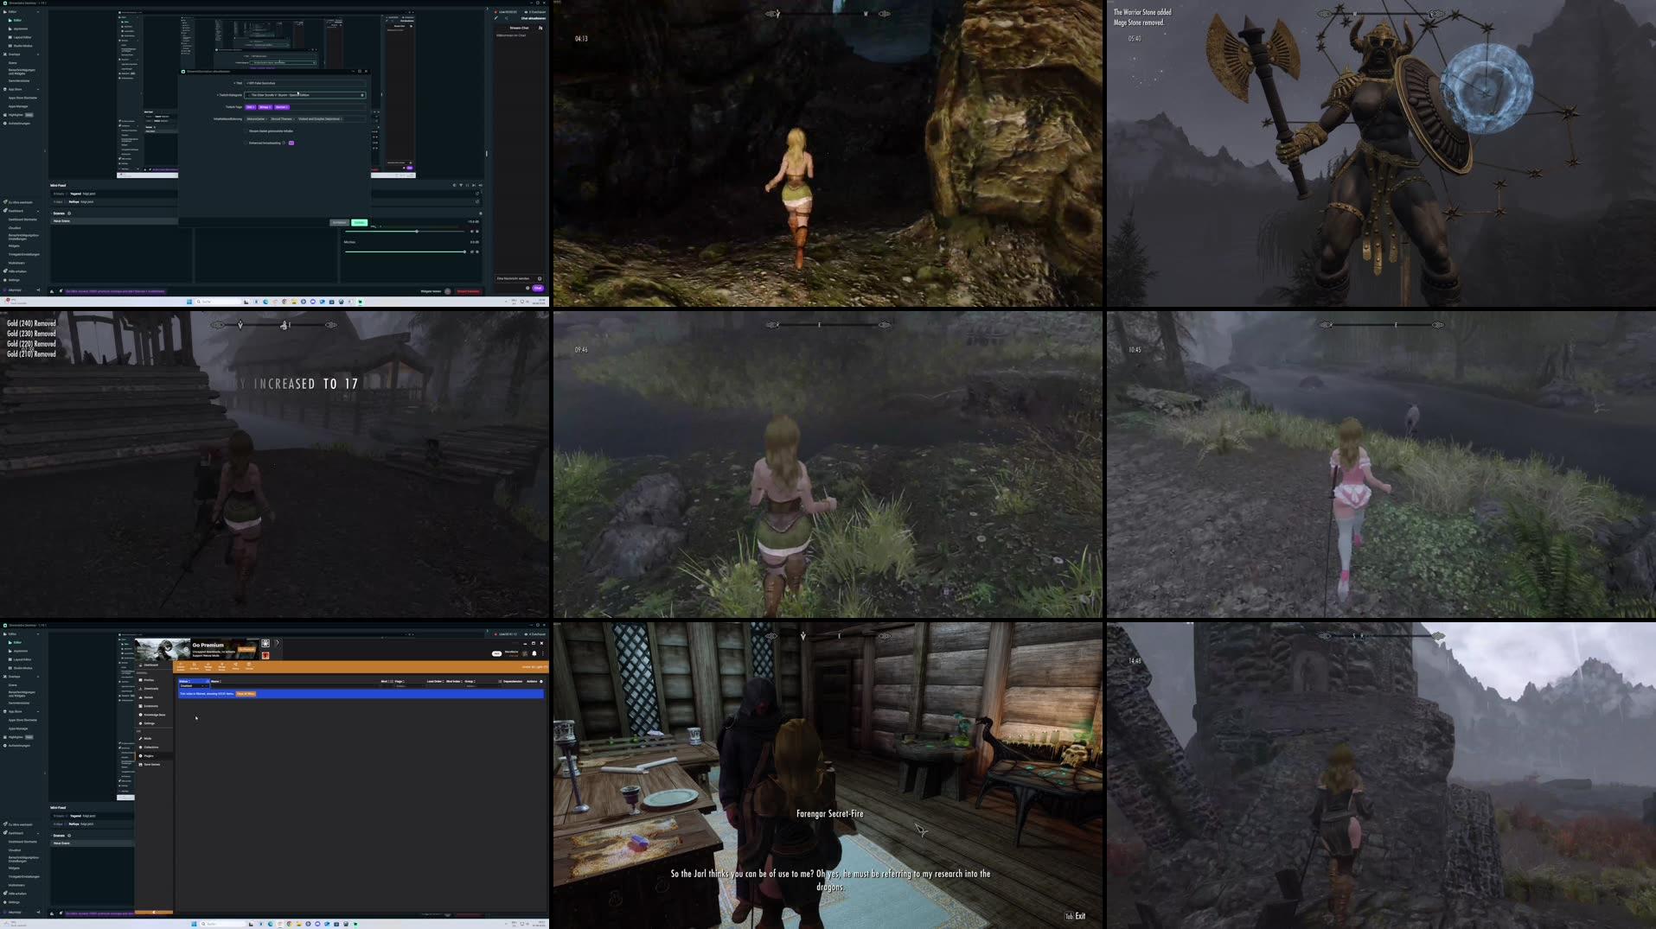Open the frame showing Gold Removed messages
The image size is (1656, 929).
(274, 464)
